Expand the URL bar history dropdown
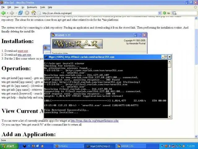The width and height of the screenshot is (198, 149). coord(160,13)
